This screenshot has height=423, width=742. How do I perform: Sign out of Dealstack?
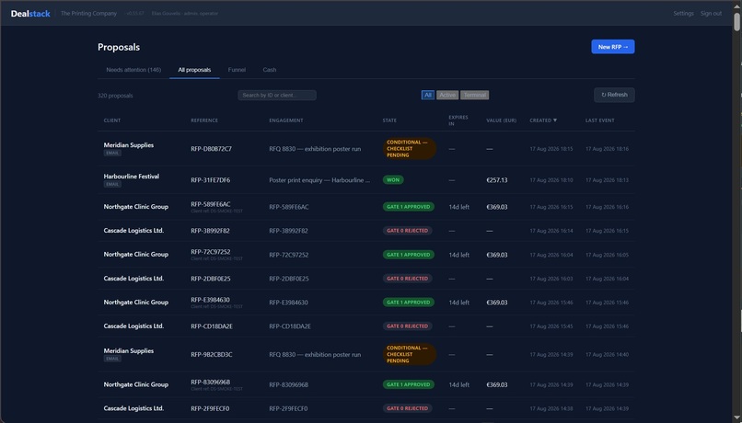tap(711, 13)
